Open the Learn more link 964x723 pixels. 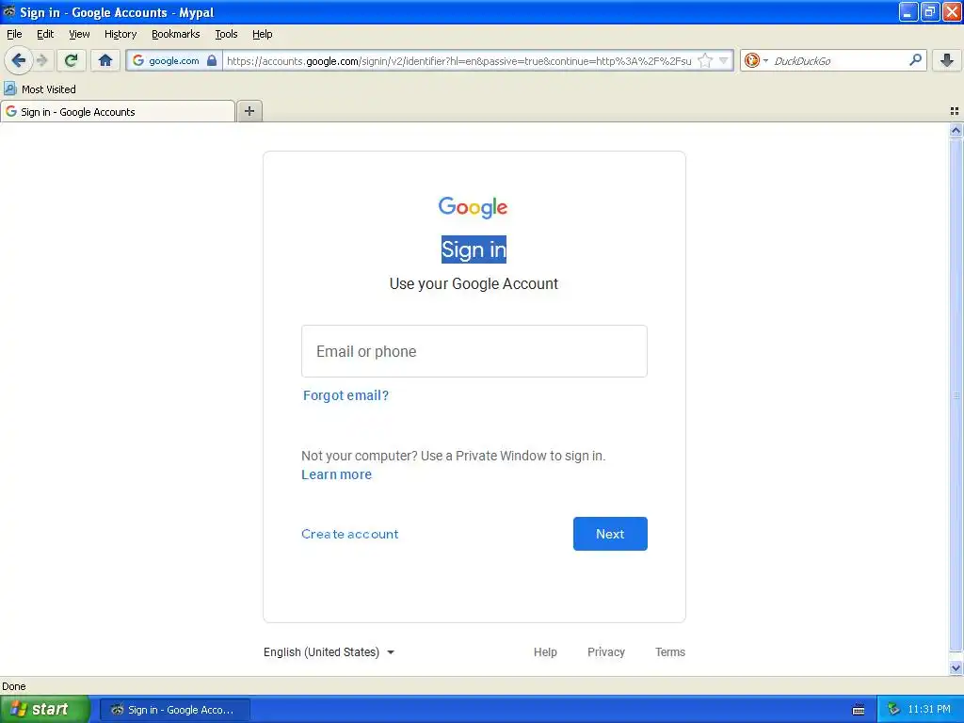[336, 474]
